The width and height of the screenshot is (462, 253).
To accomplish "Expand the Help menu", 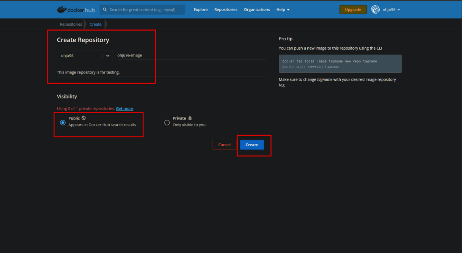I will pos(283,10).
